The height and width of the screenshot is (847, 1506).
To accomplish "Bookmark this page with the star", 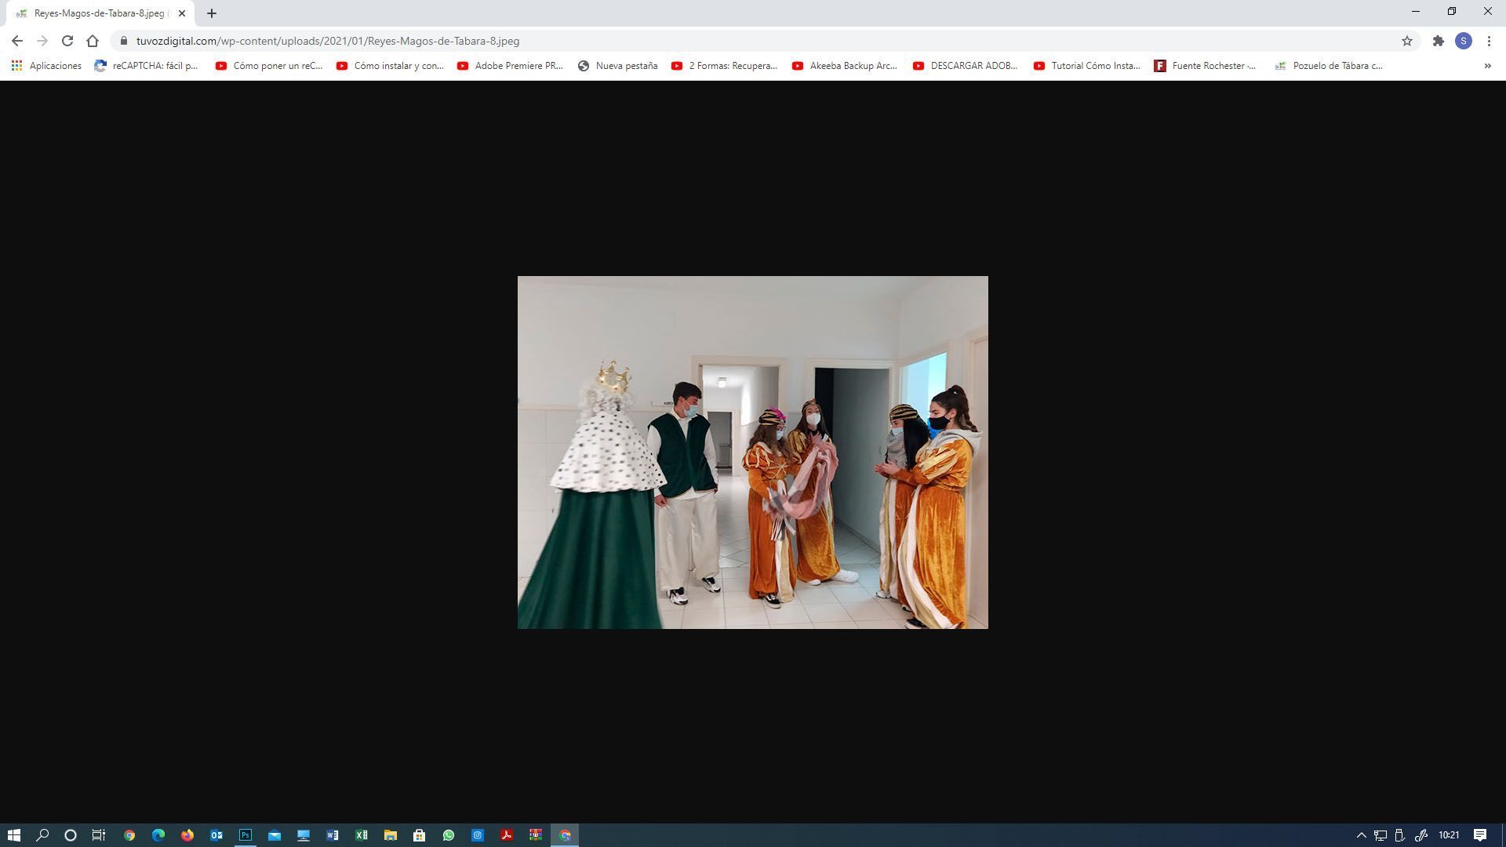I will (x=1407, y=41).
